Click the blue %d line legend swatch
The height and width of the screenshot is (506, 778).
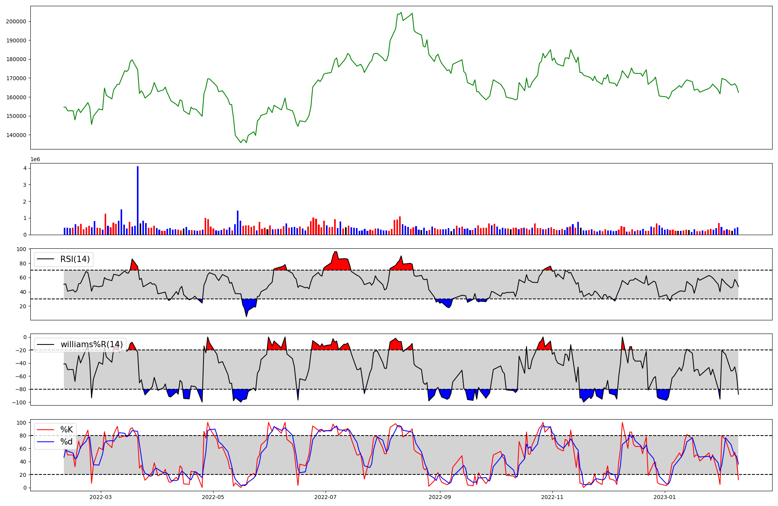[46, 442]
